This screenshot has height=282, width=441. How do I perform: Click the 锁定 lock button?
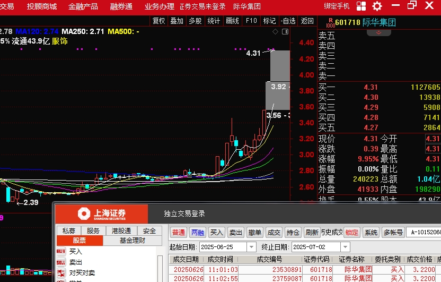point(352,233)
